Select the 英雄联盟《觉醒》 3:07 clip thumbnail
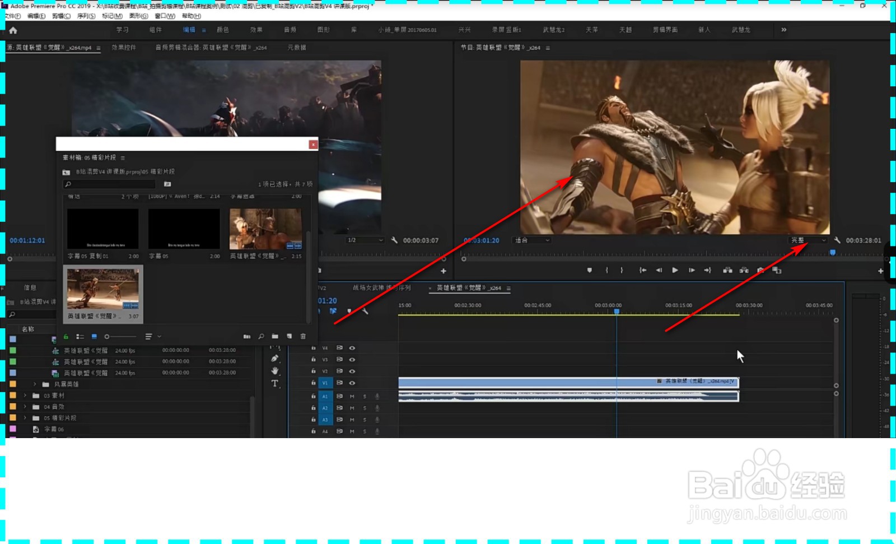 (x=103, y=289)
